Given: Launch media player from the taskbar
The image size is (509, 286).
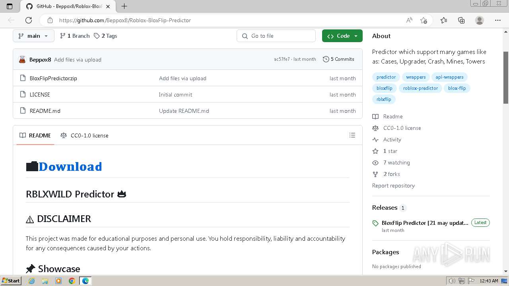Looking at the screenshot, I should tap(58, 281).
